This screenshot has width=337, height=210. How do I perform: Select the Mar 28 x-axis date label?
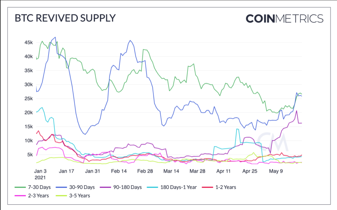197,171
